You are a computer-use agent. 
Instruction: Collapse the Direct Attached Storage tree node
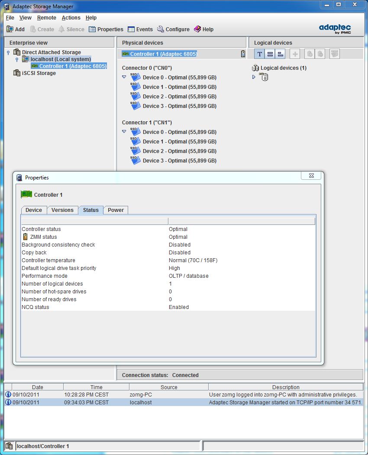click(8, 52)
